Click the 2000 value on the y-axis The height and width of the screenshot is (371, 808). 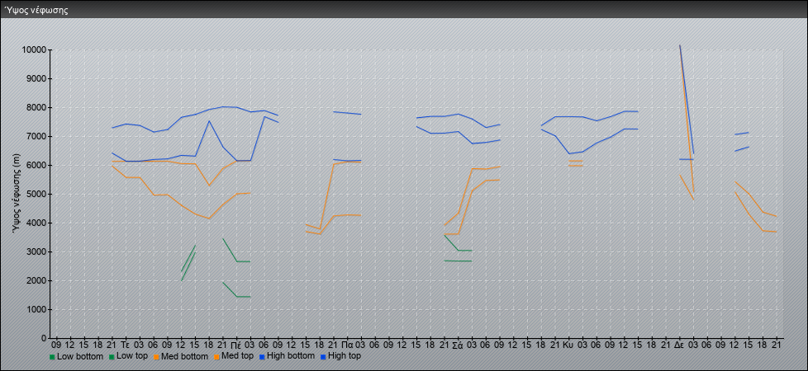pyautogui.click(x=36, y=280)
